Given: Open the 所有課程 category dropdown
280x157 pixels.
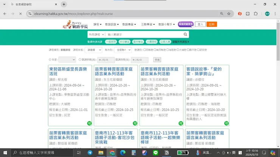Looking at the screenshot, I should click(96, 34).
